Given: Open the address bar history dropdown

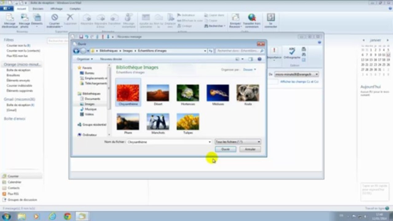Looking at the screenshot, I should click(205, 51).
